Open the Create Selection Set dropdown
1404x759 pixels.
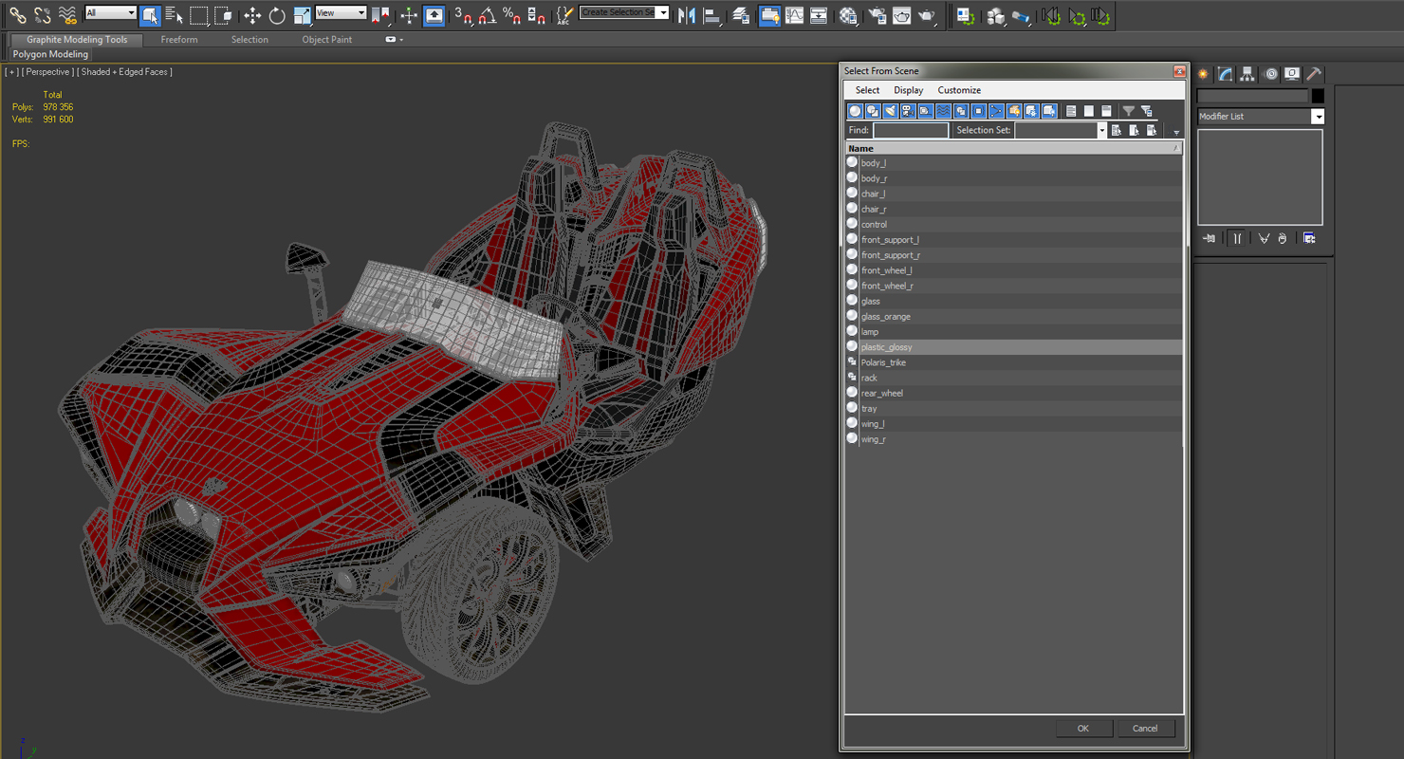coord(624,13)
